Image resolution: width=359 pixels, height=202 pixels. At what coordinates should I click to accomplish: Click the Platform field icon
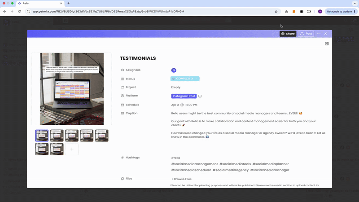pyautogui.click(x=122, y=96)
